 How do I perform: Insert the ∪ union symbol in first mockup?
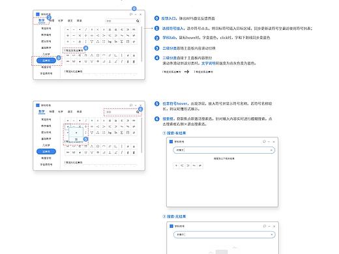(x=86, y=61)
